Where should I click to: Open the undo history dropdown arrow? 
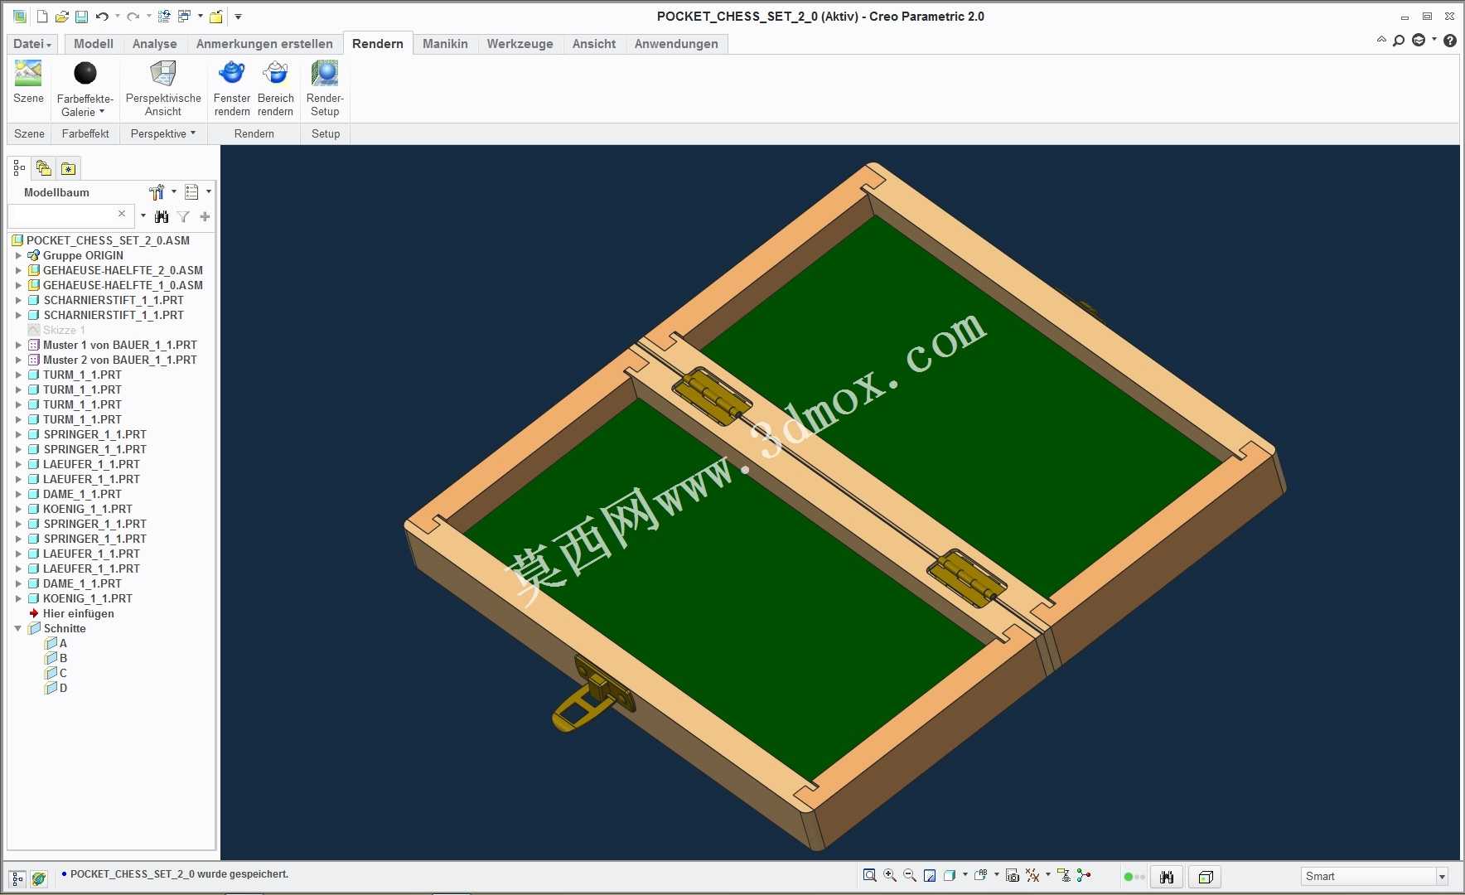pyautogui.click(x=117, y=17)
